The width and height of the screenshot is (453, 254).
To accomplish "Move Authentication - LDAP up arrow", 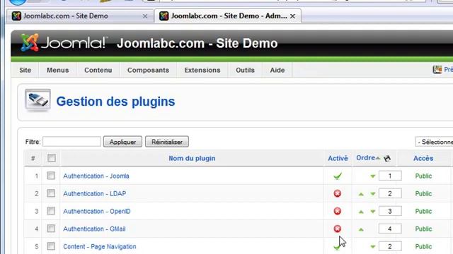I will point(361,194).
